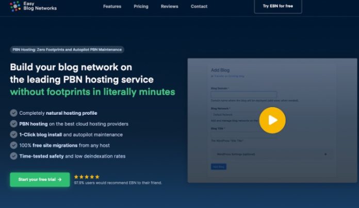The image size is (359, 208).
Task: Click the arrow in Start your free trial
Action: pos(60,180)
